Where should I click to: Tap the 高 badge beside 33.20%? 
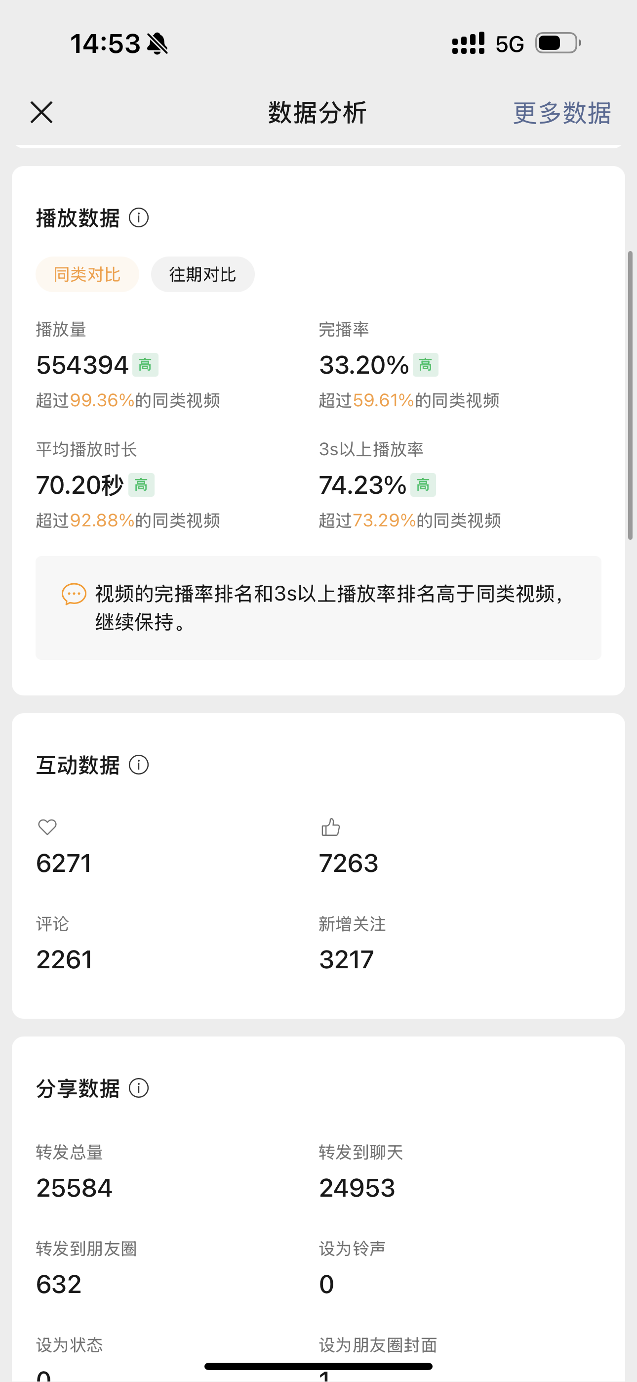(426, 365)
